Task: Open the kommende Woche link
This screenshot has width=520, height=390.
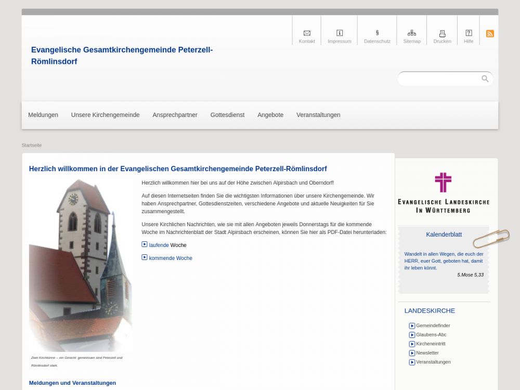Action: (170, 258)
